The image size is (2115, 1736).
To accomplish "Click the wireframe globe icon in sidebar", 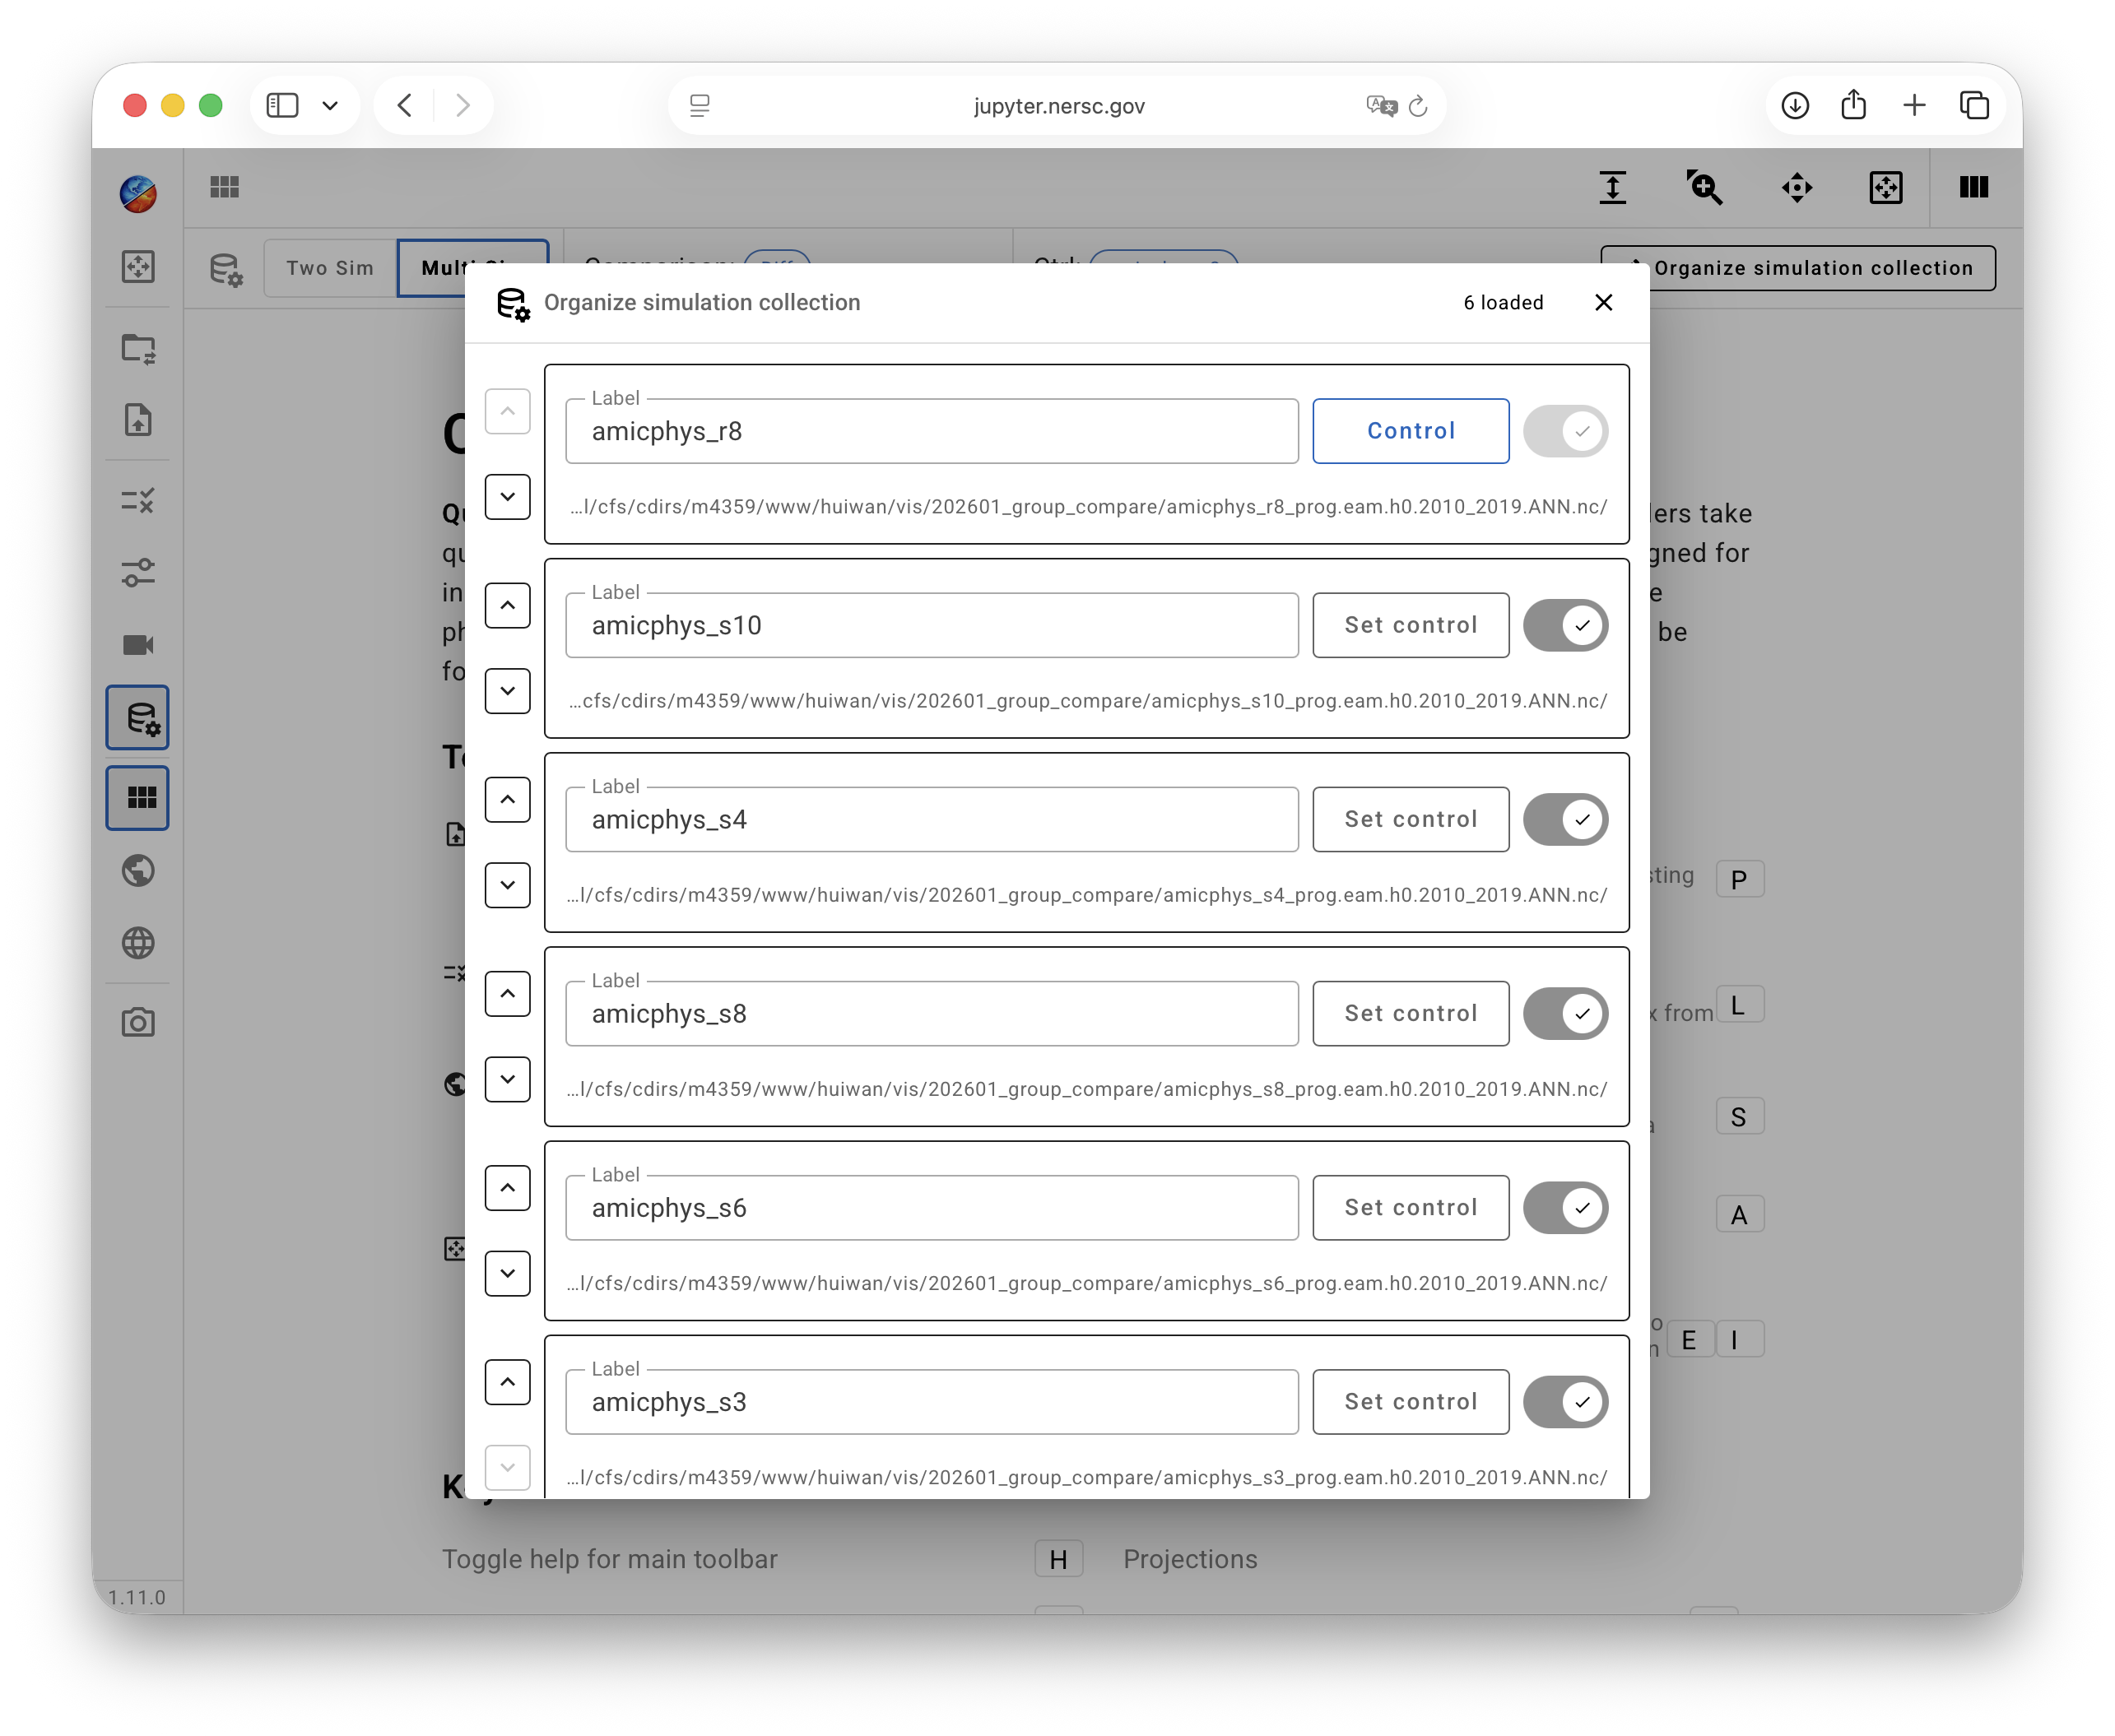I will point(138,942).
